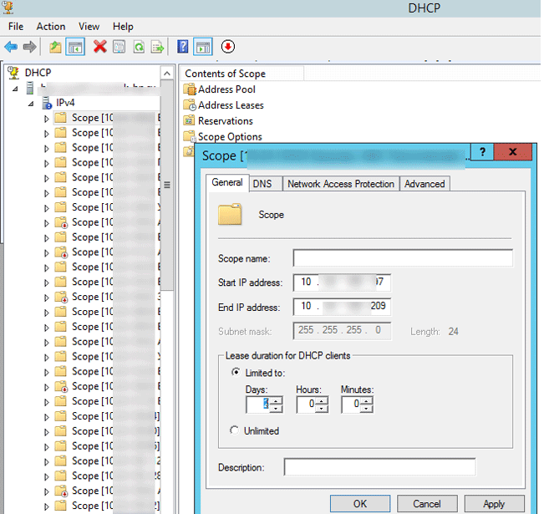Click the IPv4 server icon in tree
The width and height of the screenshot is (544, 514).
pos(47,103)
